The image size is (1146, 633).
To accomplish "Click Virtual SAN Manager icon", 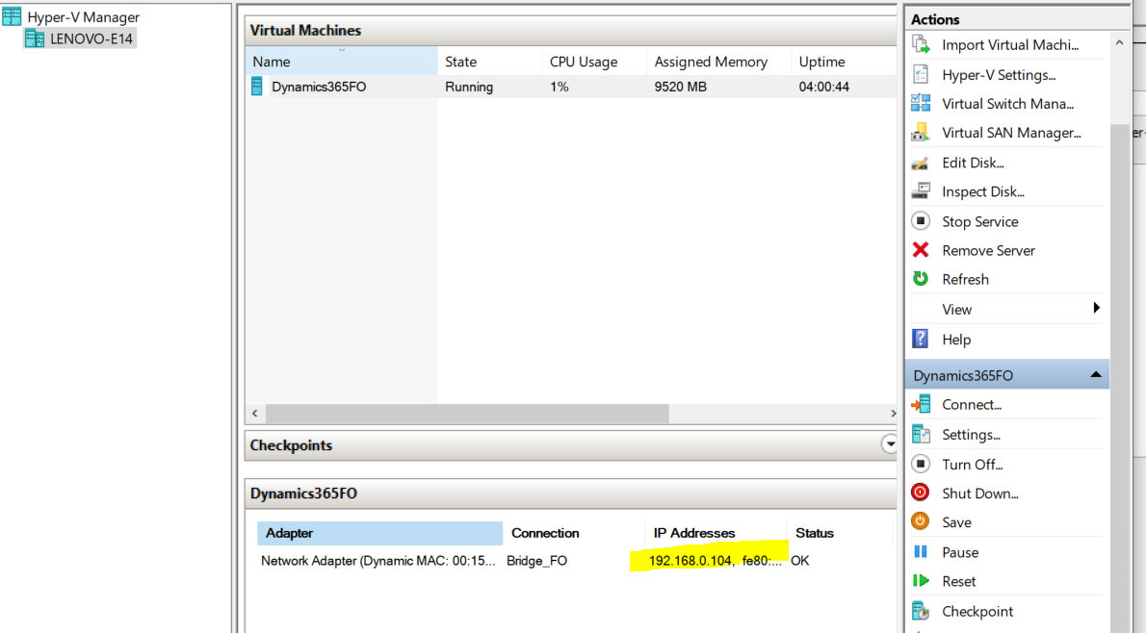I will (921, 133).
